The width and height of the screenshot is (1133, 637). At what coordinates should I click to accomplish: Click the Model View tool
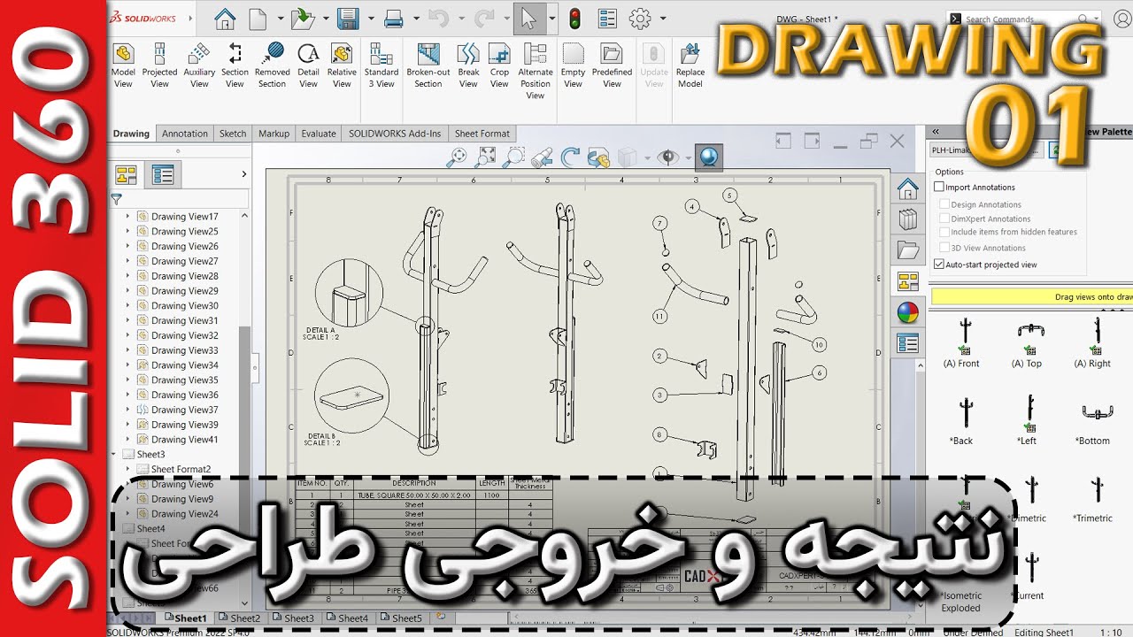click(123, 66)
